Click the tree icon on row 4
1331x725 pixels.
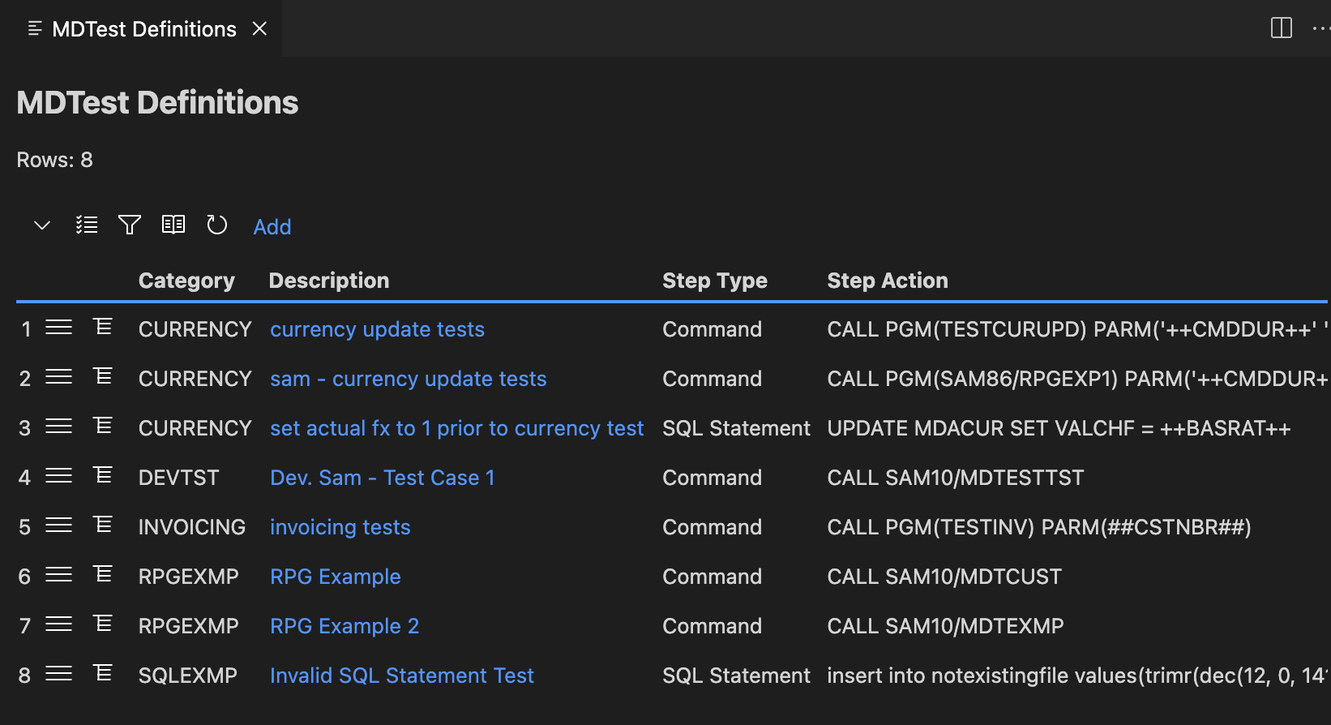pyautogui.click(x=103, y=475)
